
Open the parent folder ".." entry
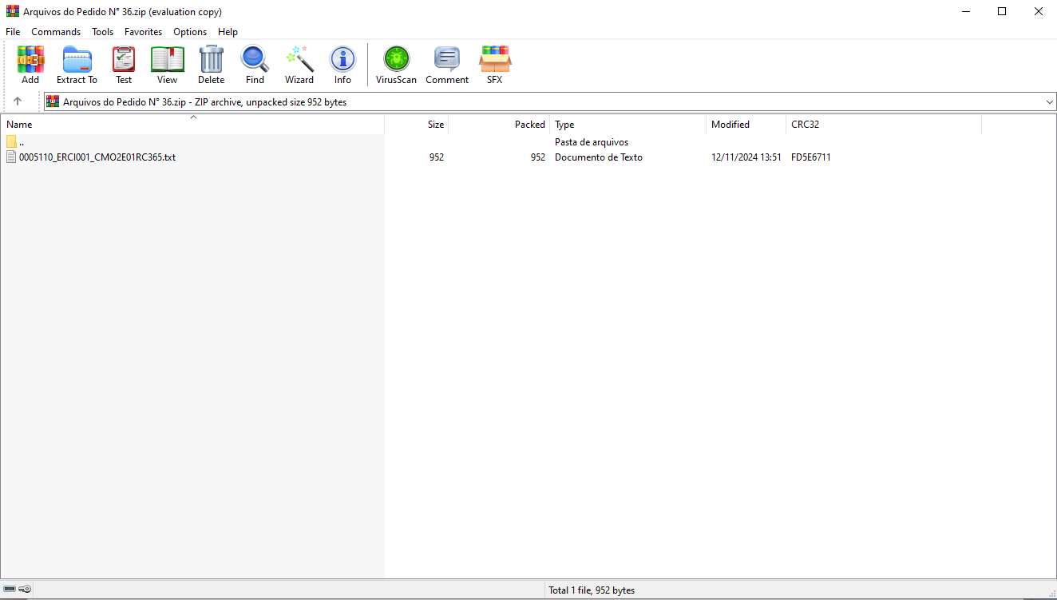pos(22,142)
